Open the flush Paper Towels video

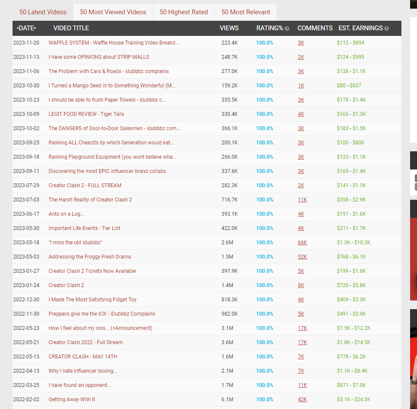tap(107, 100)
